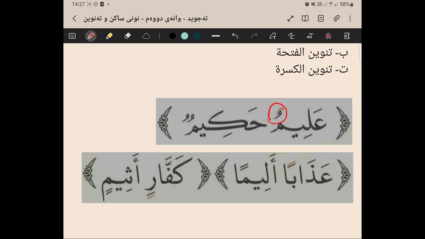The width and height of the screenshot is (425, 239).
Task: Select the eraser tool
Action: click(127, 36)
